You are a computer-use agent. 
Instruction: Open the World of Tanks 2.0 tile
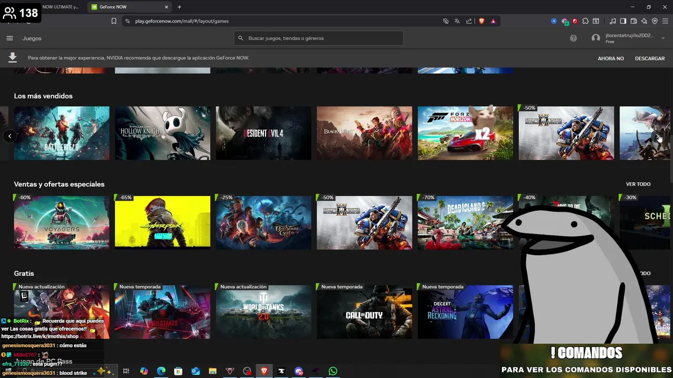point(263,312)
